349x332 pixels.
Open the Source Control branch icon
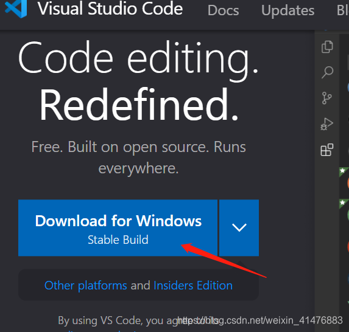click(x=326, y=98)
